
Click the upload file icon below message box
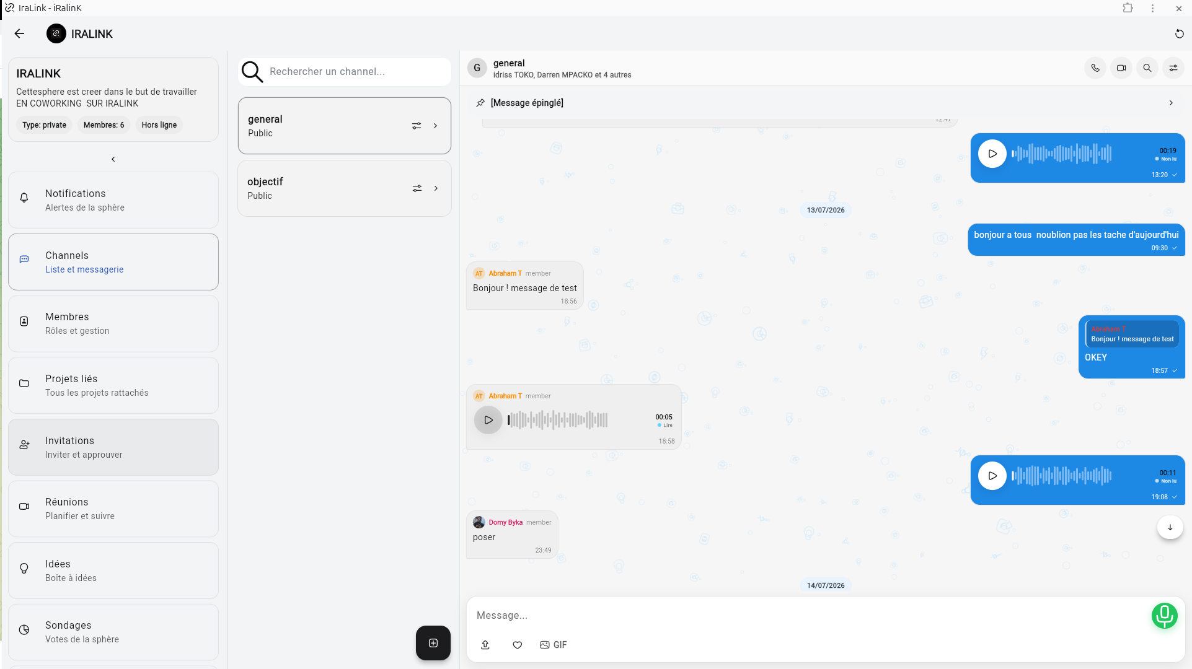tap(485, 645)
